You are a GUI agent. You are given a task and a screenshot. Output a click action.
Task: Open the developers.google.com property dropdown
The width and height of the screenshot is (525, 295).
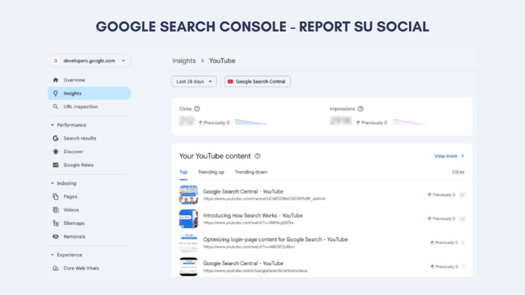(x=89, y=60)
